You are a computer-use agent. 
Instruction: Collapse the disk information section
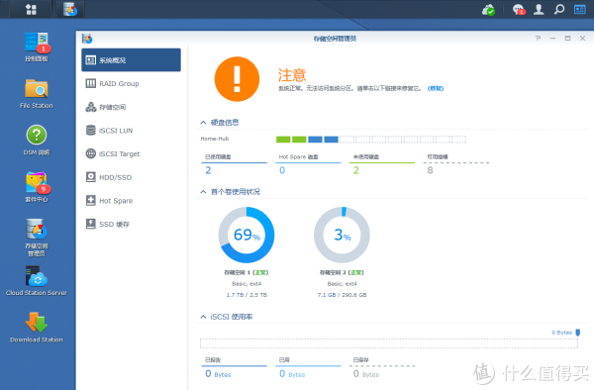coord(203,123)
